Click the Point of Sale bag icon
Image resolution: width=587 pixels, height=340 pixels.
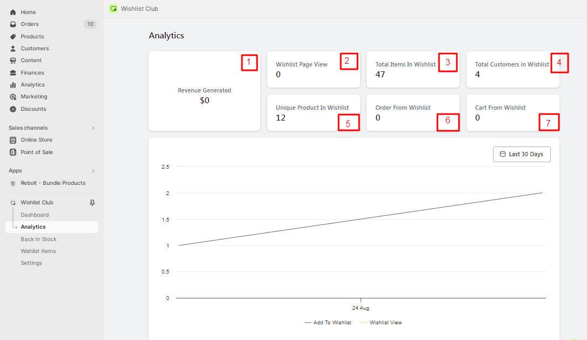pyautogui.click(x=13, y=152)
